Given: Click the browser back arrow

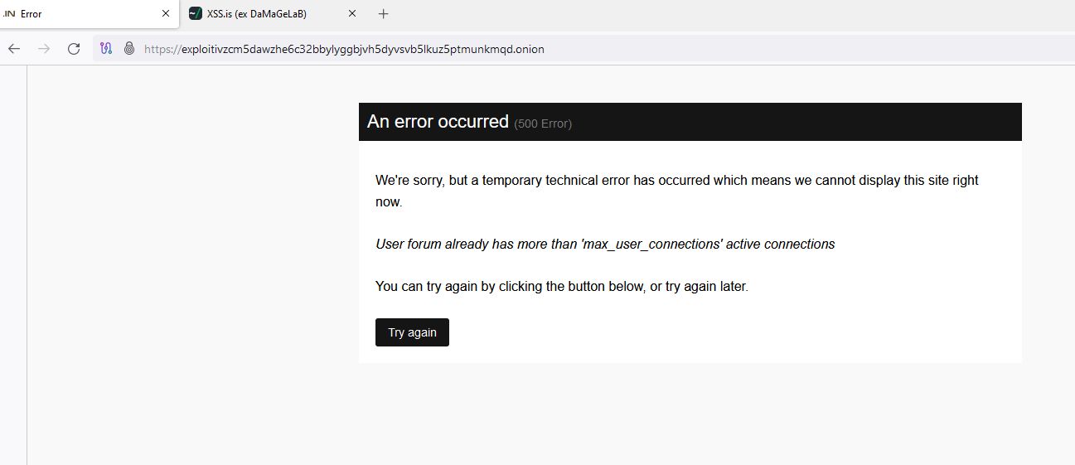Looking at the screenshot, I should coord(14,49).
